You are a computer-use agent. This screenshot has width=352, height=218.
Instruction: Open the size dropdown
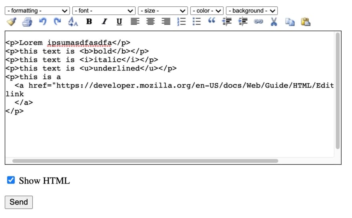[x=163, y=11]
